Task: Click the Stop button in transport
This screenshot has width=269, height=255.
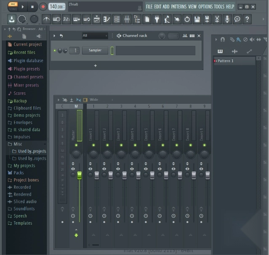Action: 33,6
